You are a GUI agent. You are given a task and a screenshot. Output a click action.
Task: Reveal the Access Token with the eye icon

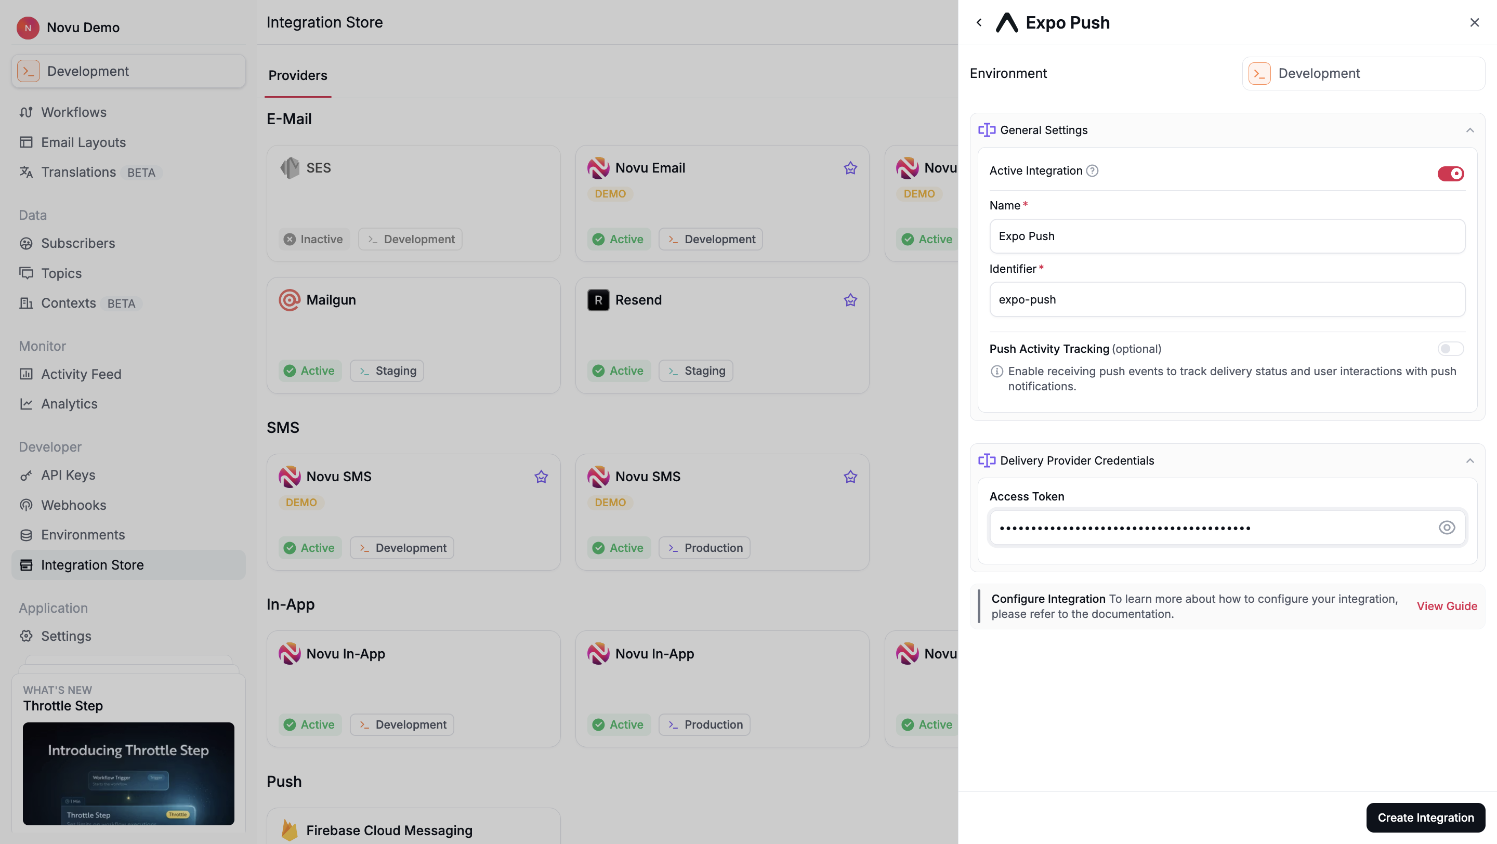point(1447,527)
